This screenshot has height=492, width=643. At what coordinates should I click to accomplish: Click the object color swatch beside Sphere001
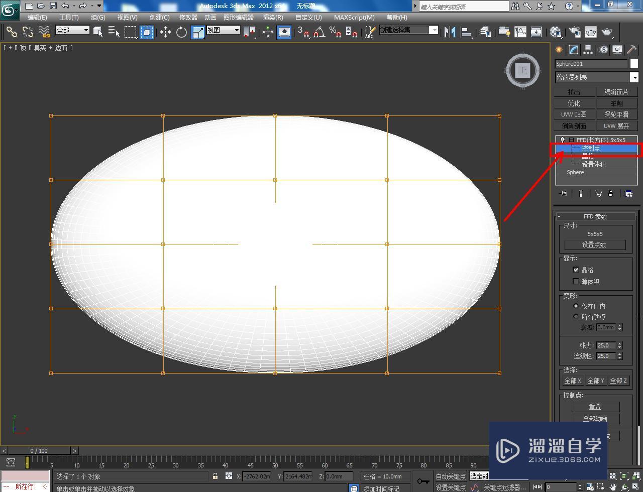tap(633, 64)
